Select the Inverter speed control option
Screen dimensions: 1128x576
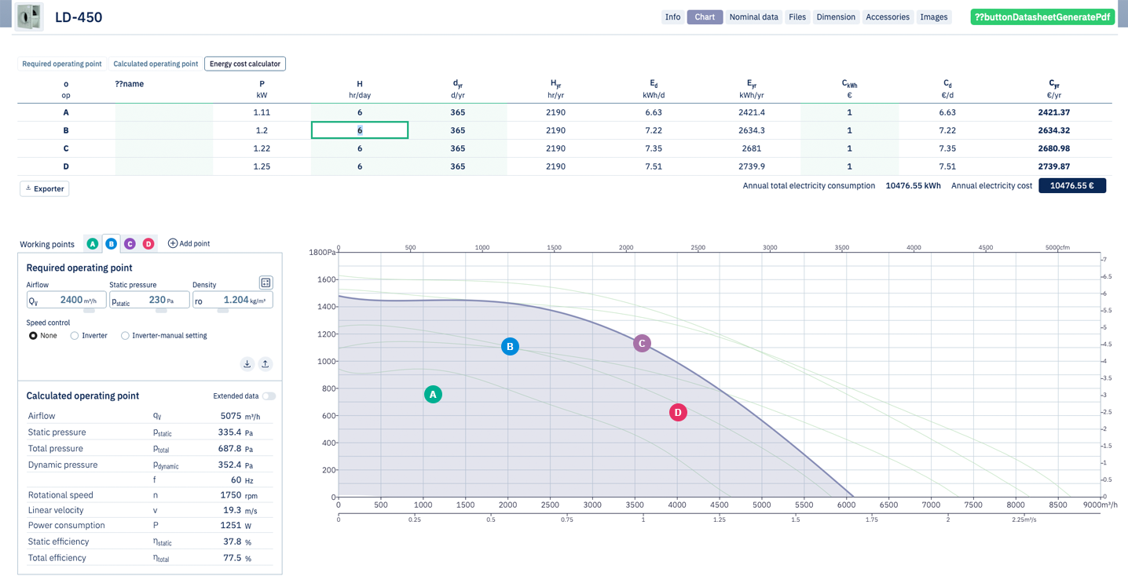(89, 336)
